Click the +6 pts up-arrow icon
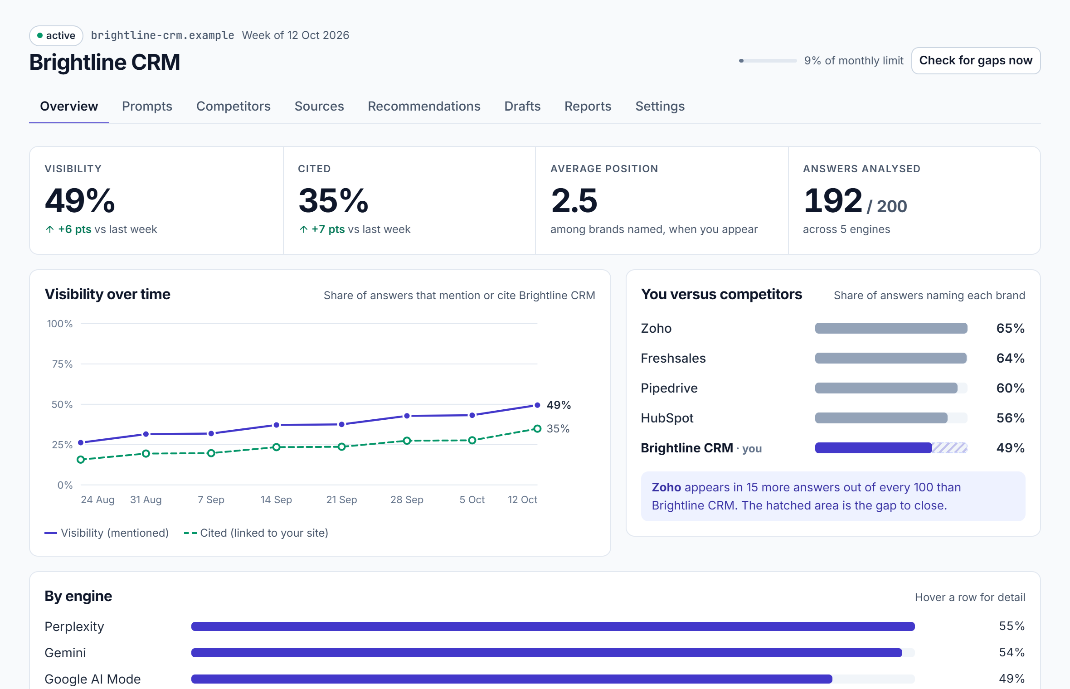The width and height of the screenshot is (1070, 689). [50, 229]
